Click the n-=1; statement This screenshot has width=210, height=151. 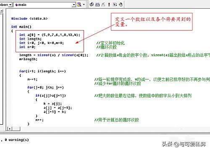point(32,79)
